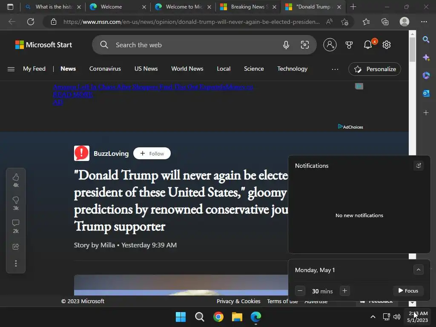
Task: Open visual search camera icon
Action: [305, 45]
